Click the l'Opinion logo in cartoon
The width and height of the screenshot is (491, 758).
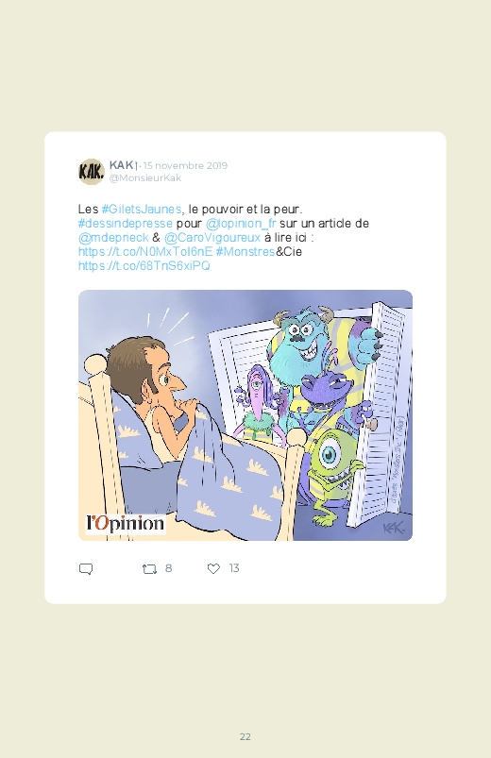(126, 524)
